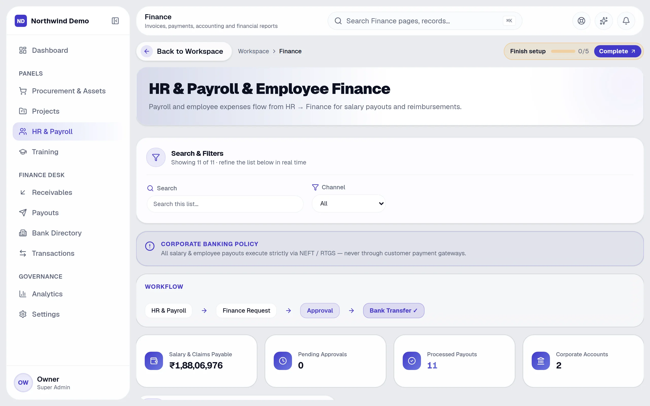
Task: Open Dashboard in the sidebar
Action: (68, 50)
